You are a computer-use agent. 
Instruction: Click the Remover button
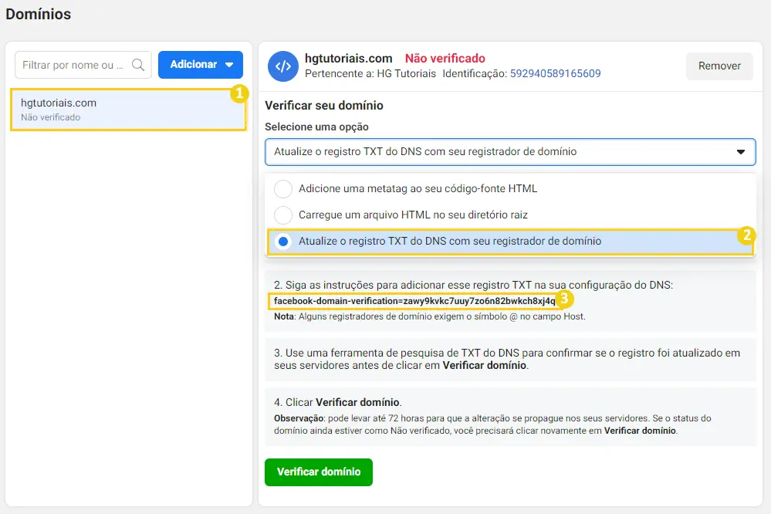[719, 66]
